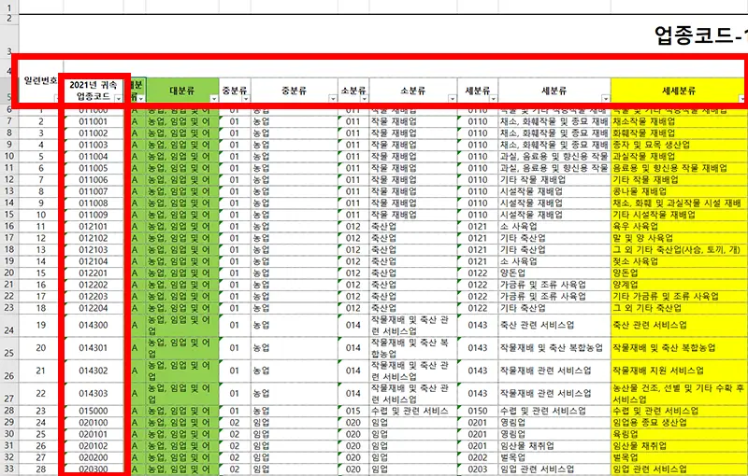748x476 pixels.
Task: Click the cell containing code 020300
Action: pyautogui.click(x=93, y=469)
